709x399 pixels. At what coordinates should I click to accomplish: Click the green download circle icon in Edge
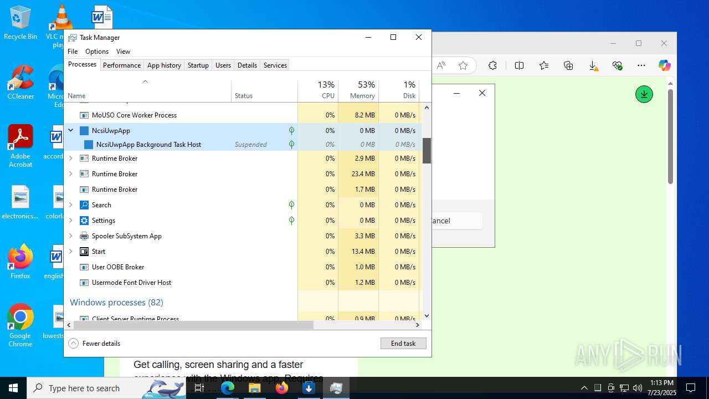pyautogui.click(x=644, y=94)
